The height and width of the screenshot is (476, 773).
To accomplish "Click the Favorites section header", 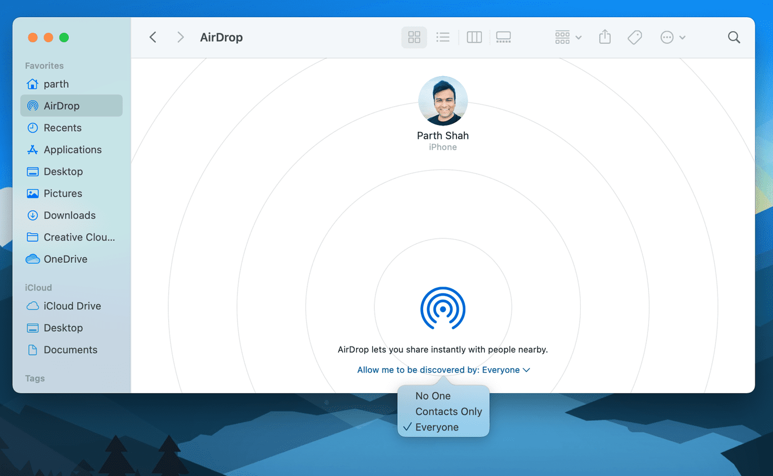I will [44, 66].
